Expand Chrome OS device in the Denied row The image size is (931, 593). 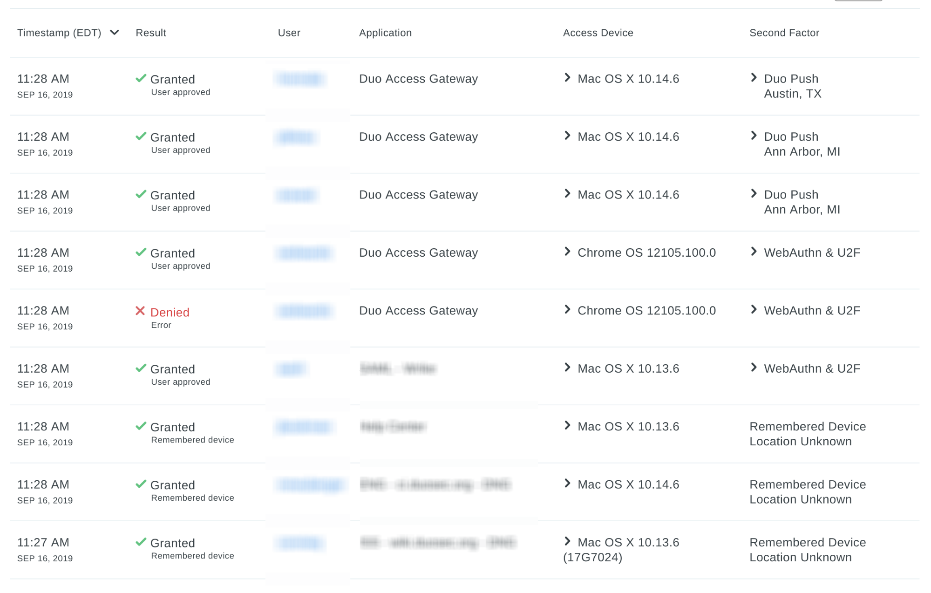coord(567,309)
